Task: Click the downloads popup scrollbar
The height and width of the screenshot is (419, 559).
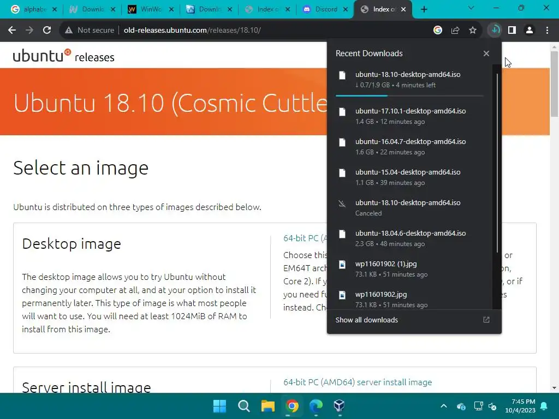Action: pyautogui.click(x=497, y=163)
